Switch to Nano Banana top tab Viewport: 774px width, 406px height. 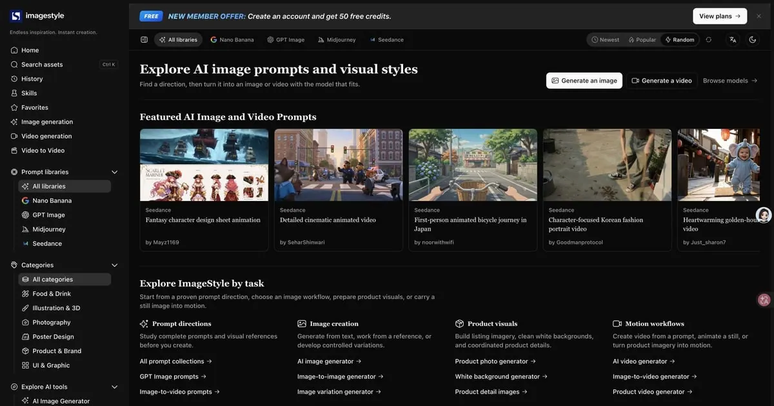(232, 39)
